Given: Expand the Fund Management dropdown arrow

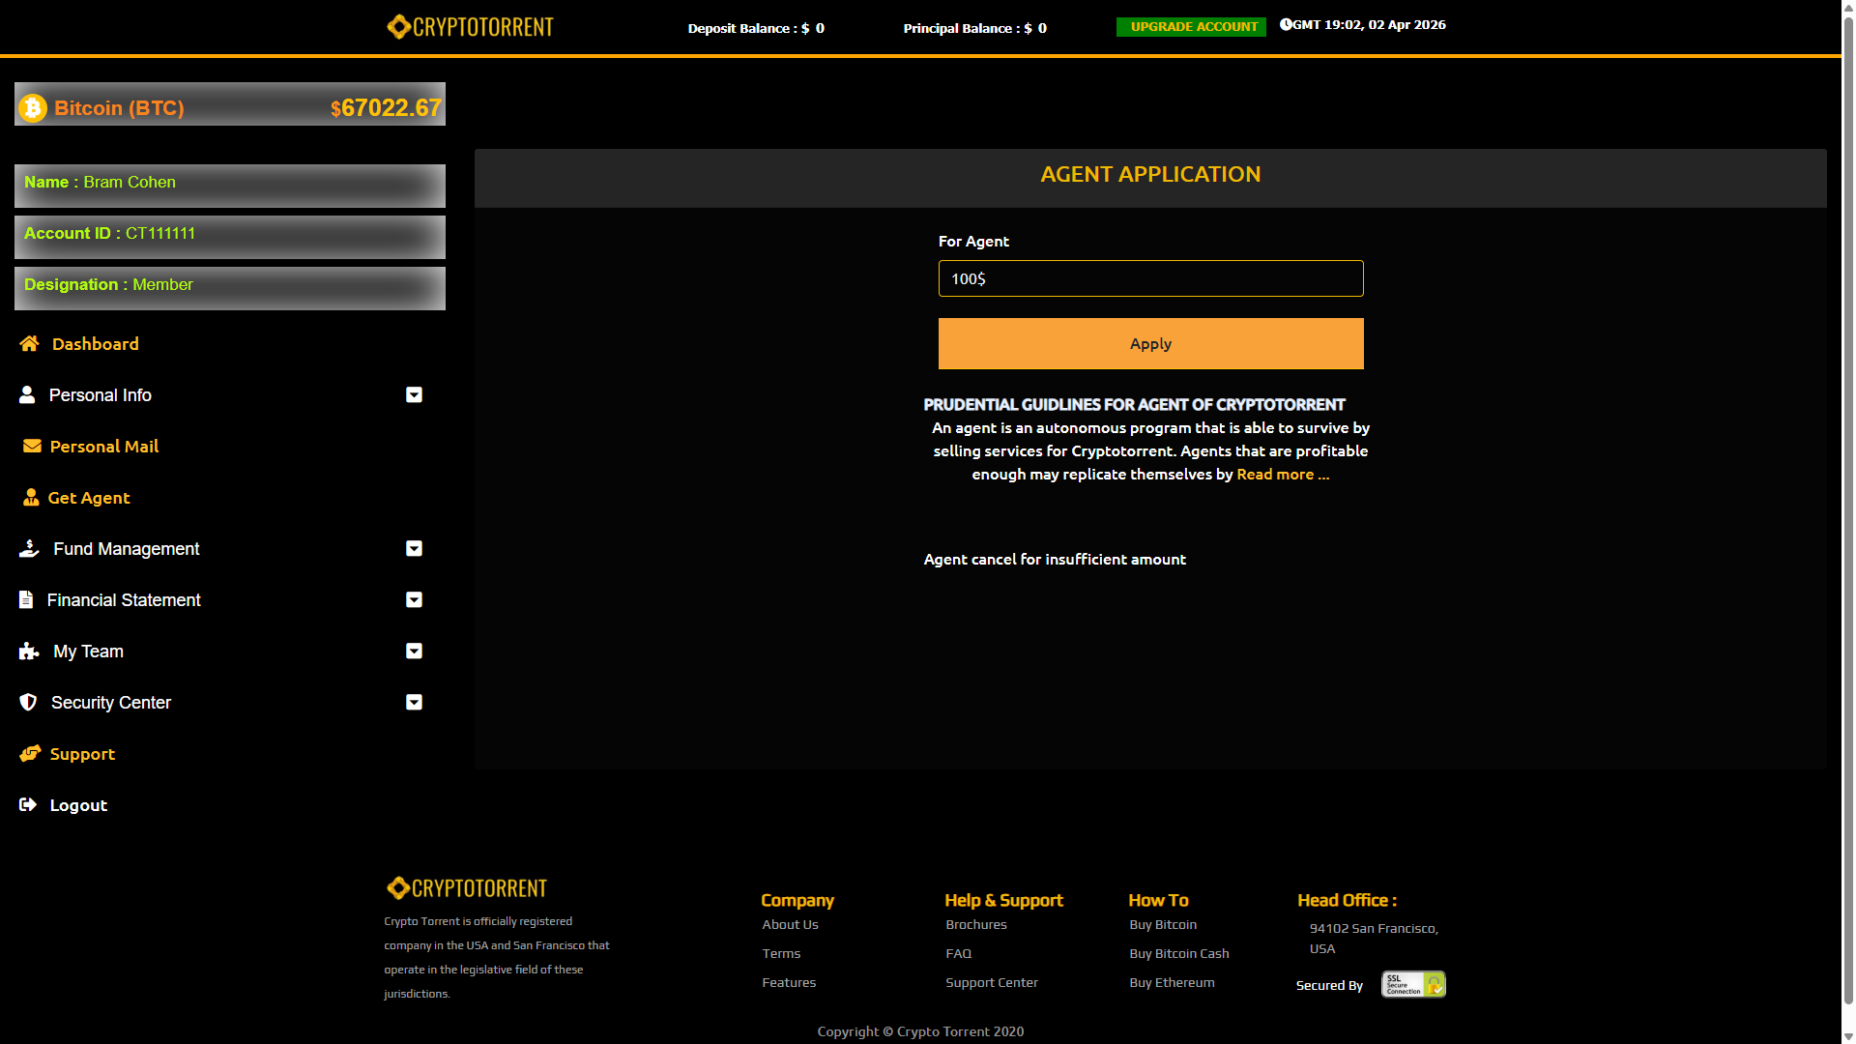Looking at the screenshot, I should coord(414,549).
